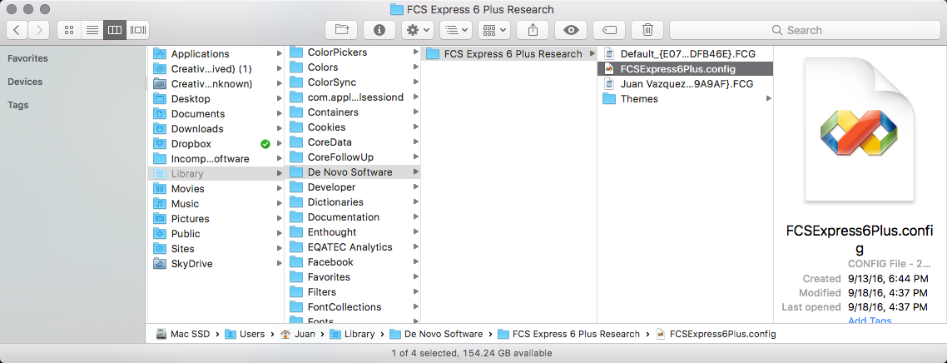Click the Quick Look eye icon
Viewport: 947px width, 363px height.
coord(571,30)
